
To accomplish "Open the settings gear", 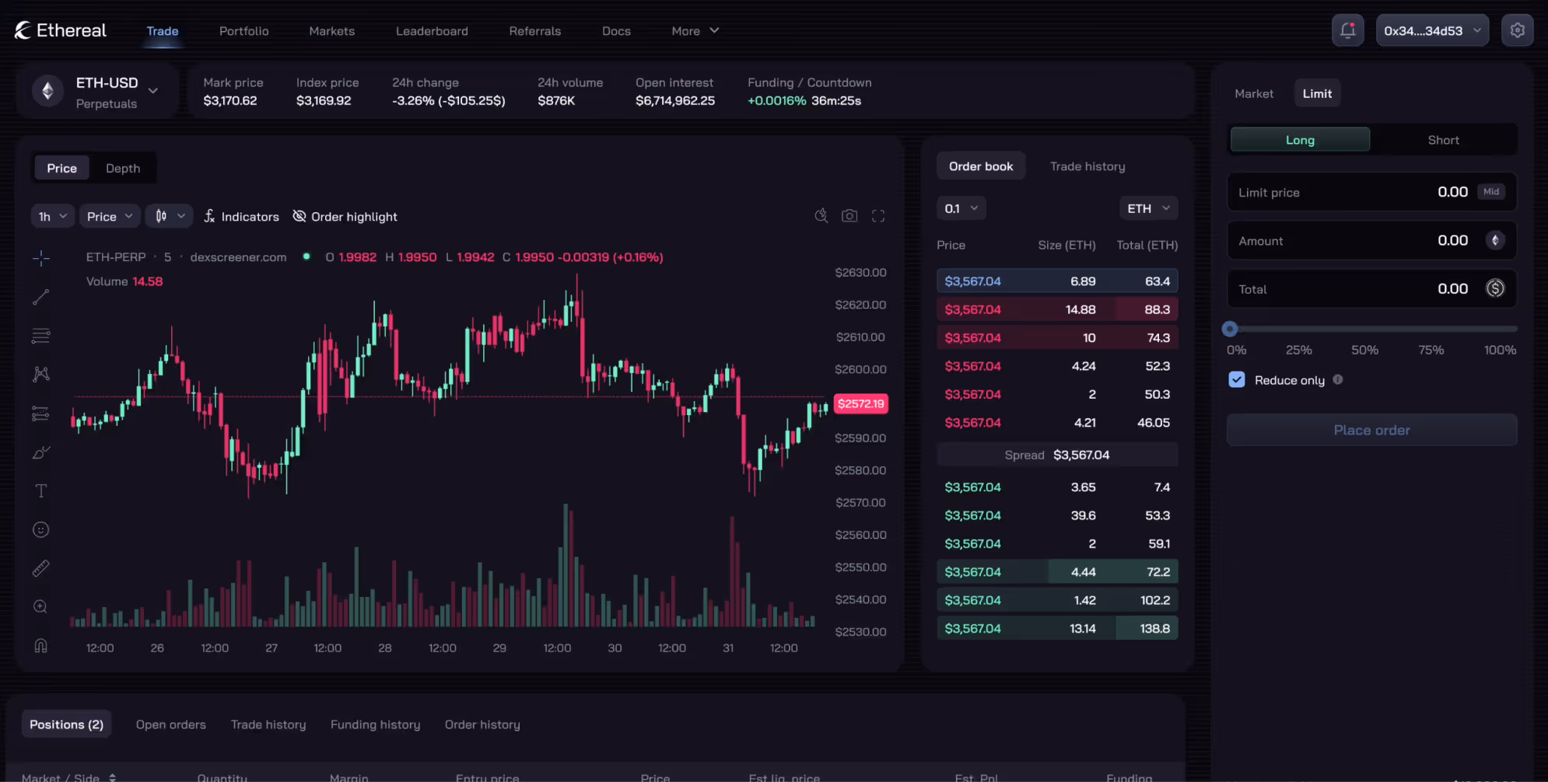I will (1517, 30).
